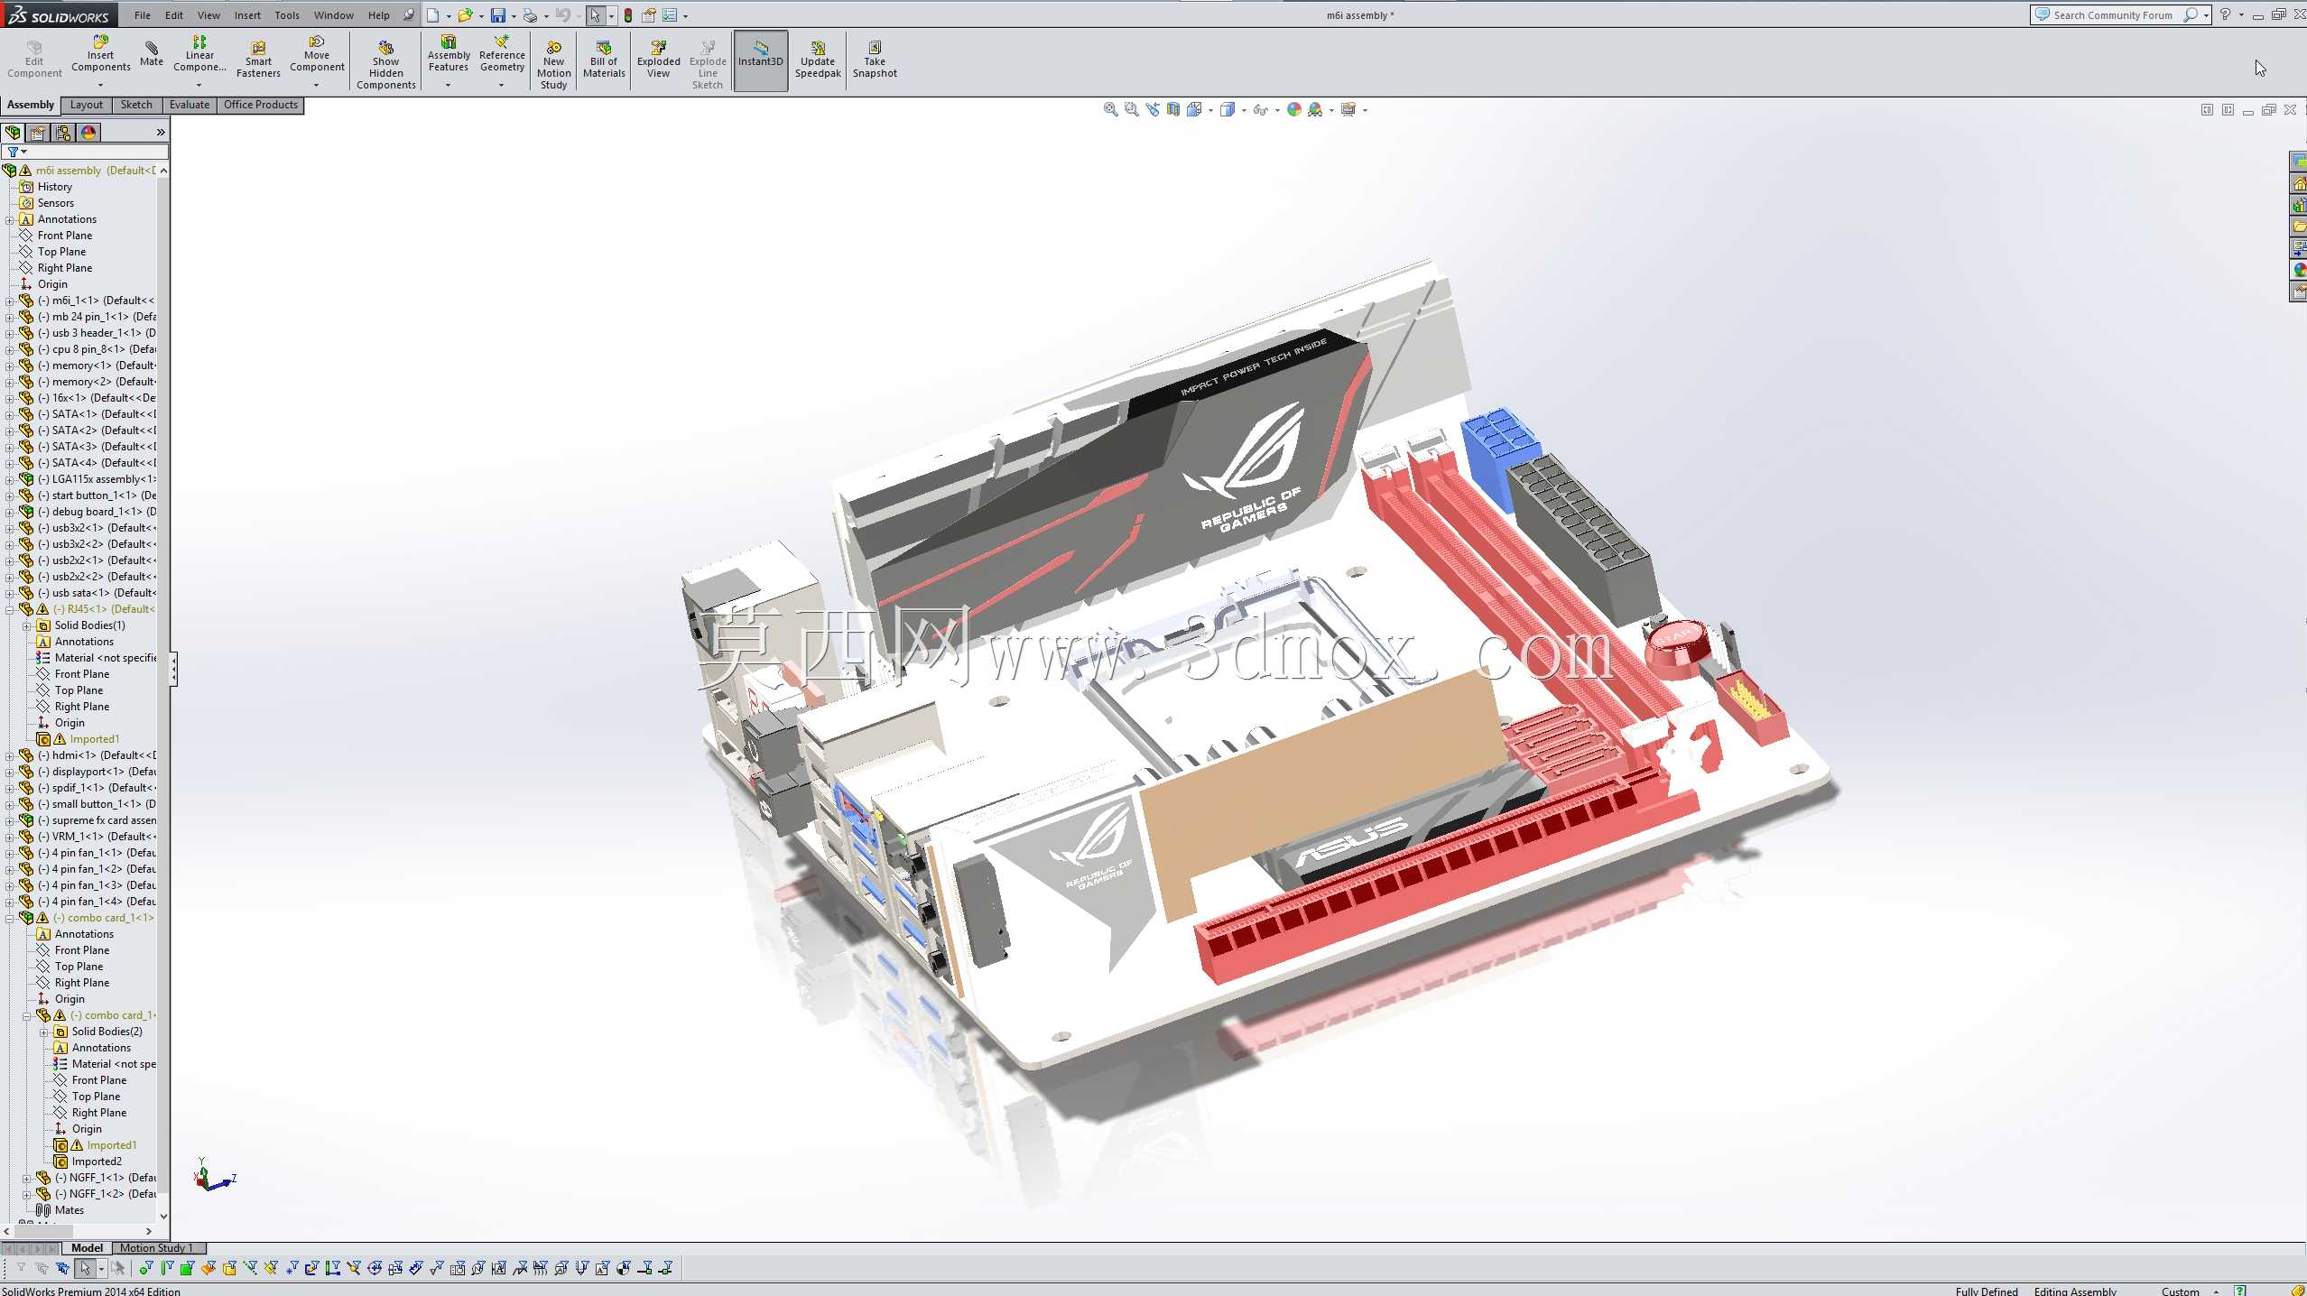Enable the Section View tool

(1173, 109)
